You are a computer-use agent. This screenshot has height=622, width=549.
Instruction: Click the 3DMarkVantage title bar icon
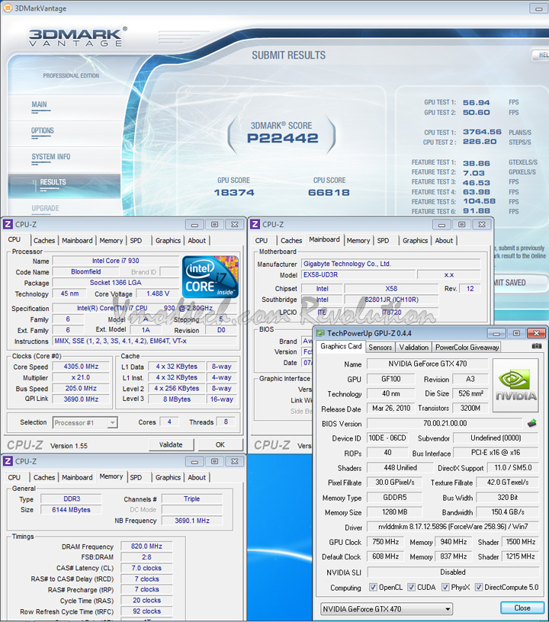[8, 8]
